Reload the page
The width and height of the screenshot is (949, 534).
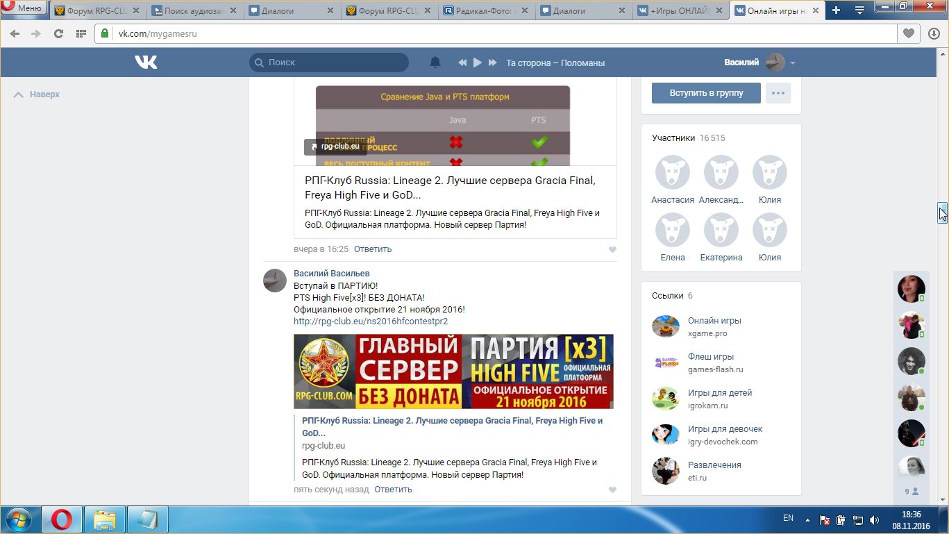coord(58,33)
